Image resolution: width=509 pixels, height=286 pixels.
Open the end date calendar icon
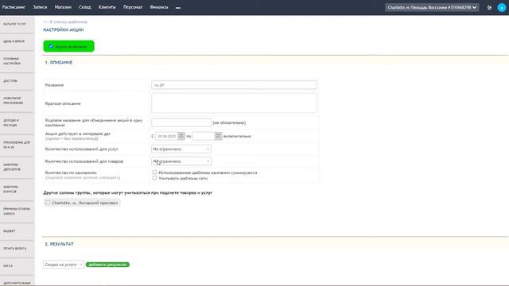click(x=219, y=136)
